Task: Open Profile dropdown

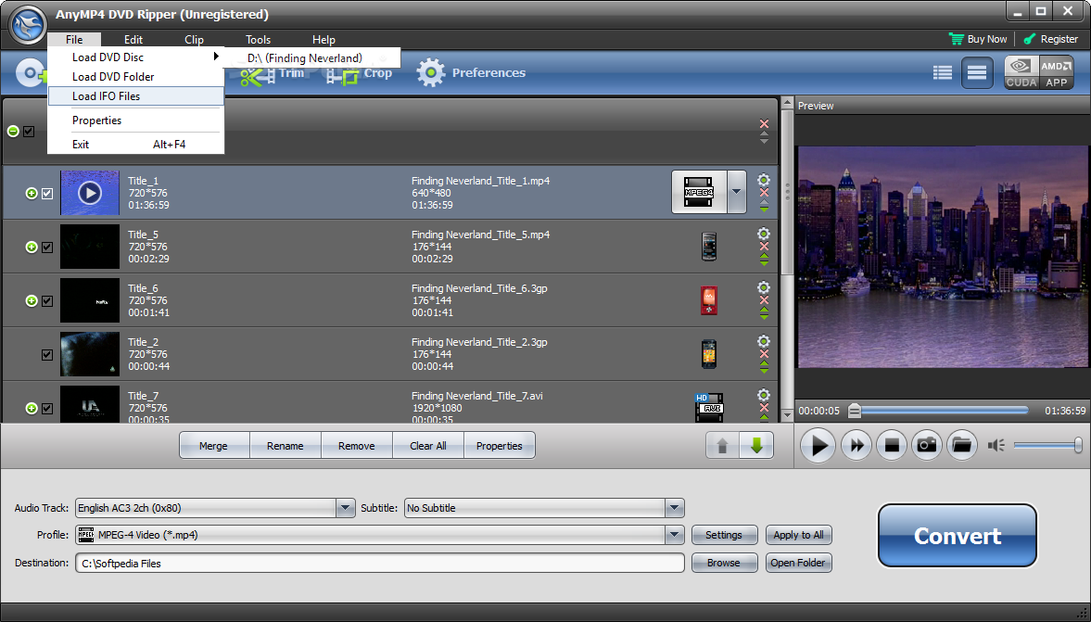Action: click(x=674, y=535)
